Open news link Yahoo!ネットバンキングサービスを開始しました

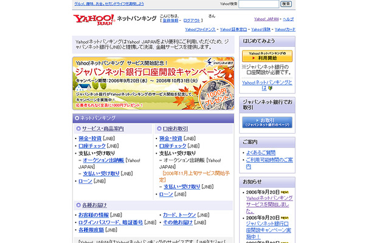(x=269, y=205)
